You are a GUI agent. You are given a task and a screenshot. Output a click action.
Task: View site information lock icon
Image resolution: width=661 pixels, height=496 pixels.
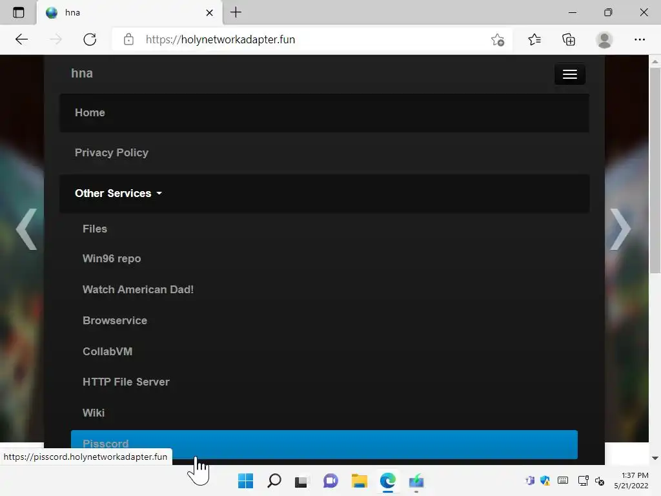(x=128, y=39)
